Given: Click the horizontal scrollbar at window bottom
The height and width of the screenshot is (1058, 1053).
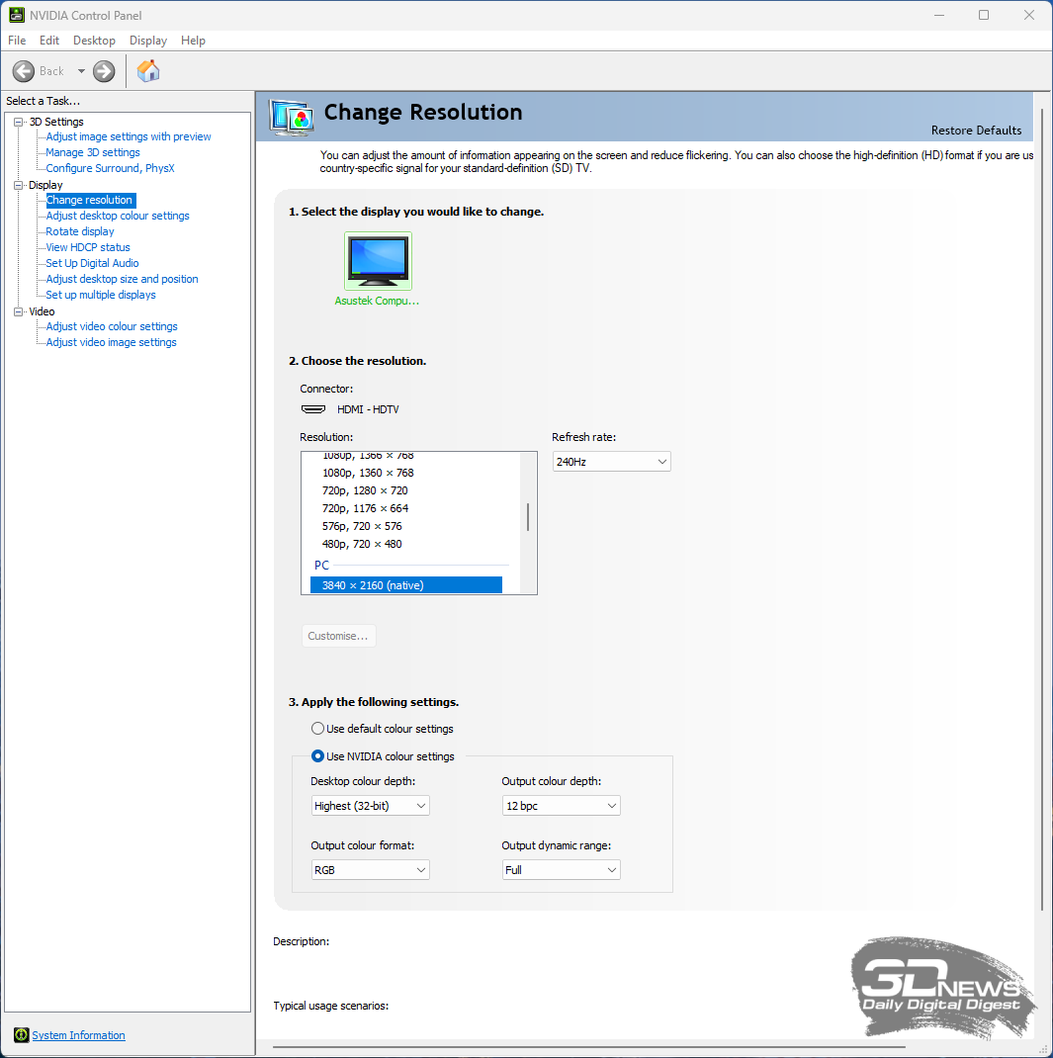Looking at the screenshot, I should click(589, 1047).
